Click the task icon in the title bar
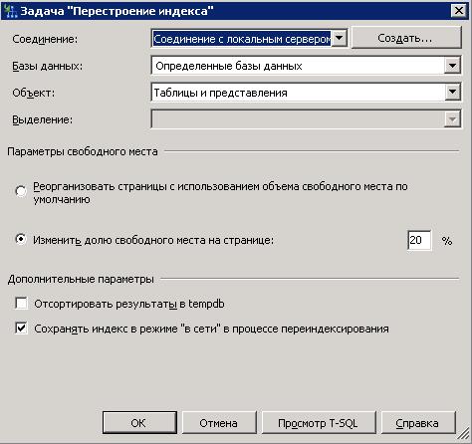The image size is (472, 444). coord(11,11)
